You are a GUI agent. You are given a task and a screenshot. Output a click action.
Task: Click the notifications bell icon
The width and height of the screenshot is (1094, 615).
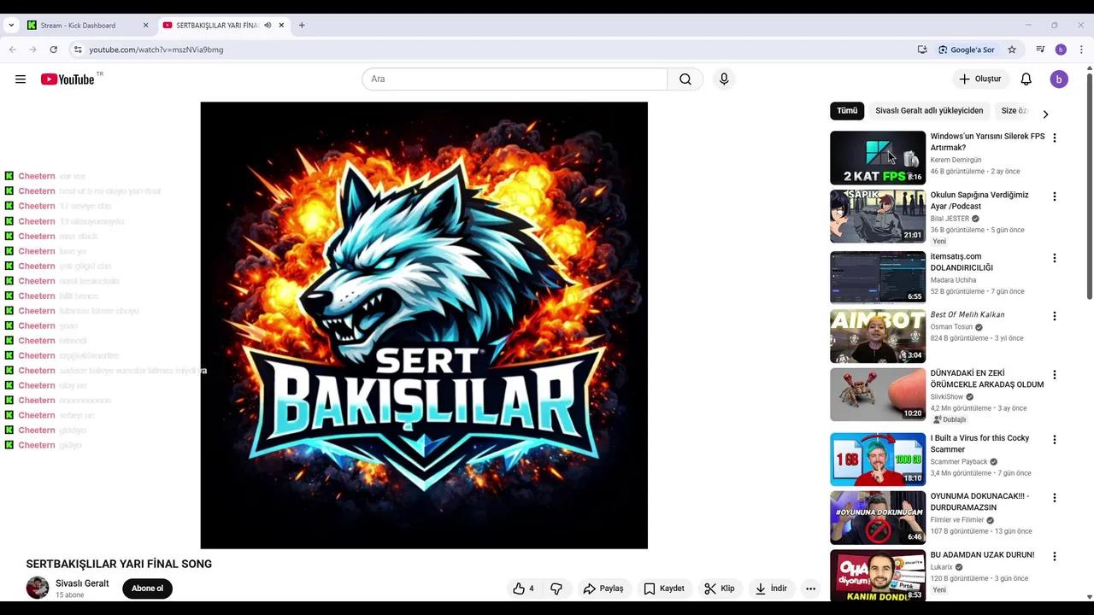click(x=1026, y=79)
